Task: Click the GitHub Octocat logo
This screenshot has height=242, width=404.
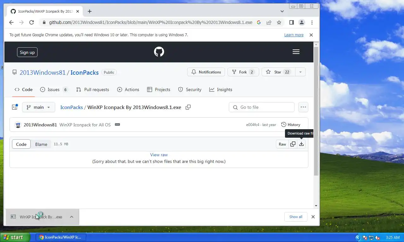Action: tap(159, 52)
